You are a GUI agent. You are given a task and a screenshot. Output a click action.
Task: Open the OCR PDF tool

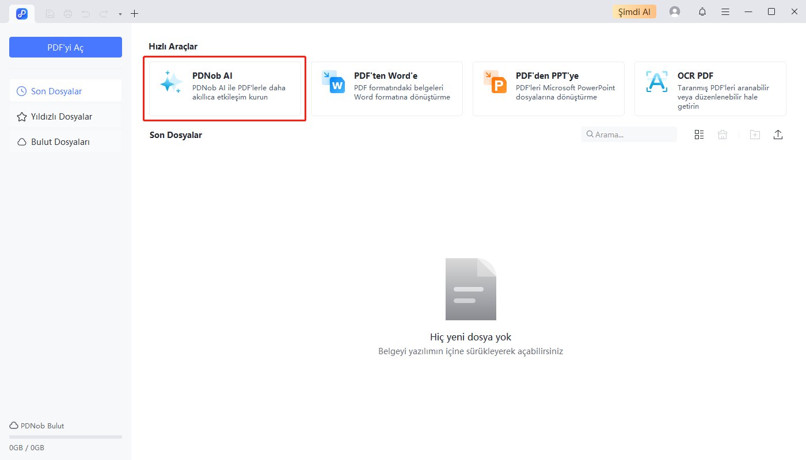click(710, 89)
